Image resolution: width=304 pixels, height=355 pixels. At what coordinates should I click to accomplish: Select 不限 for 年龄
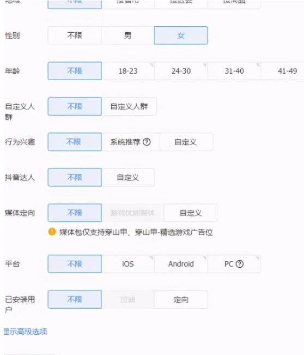pyautogui.click(x=75, y=71)
